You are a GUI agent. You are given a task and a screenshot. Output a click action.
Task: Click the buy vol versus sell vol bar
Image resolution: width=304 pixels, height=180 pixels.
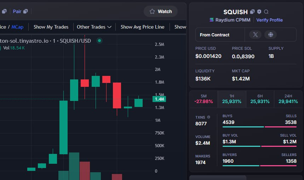click(259, 146)
